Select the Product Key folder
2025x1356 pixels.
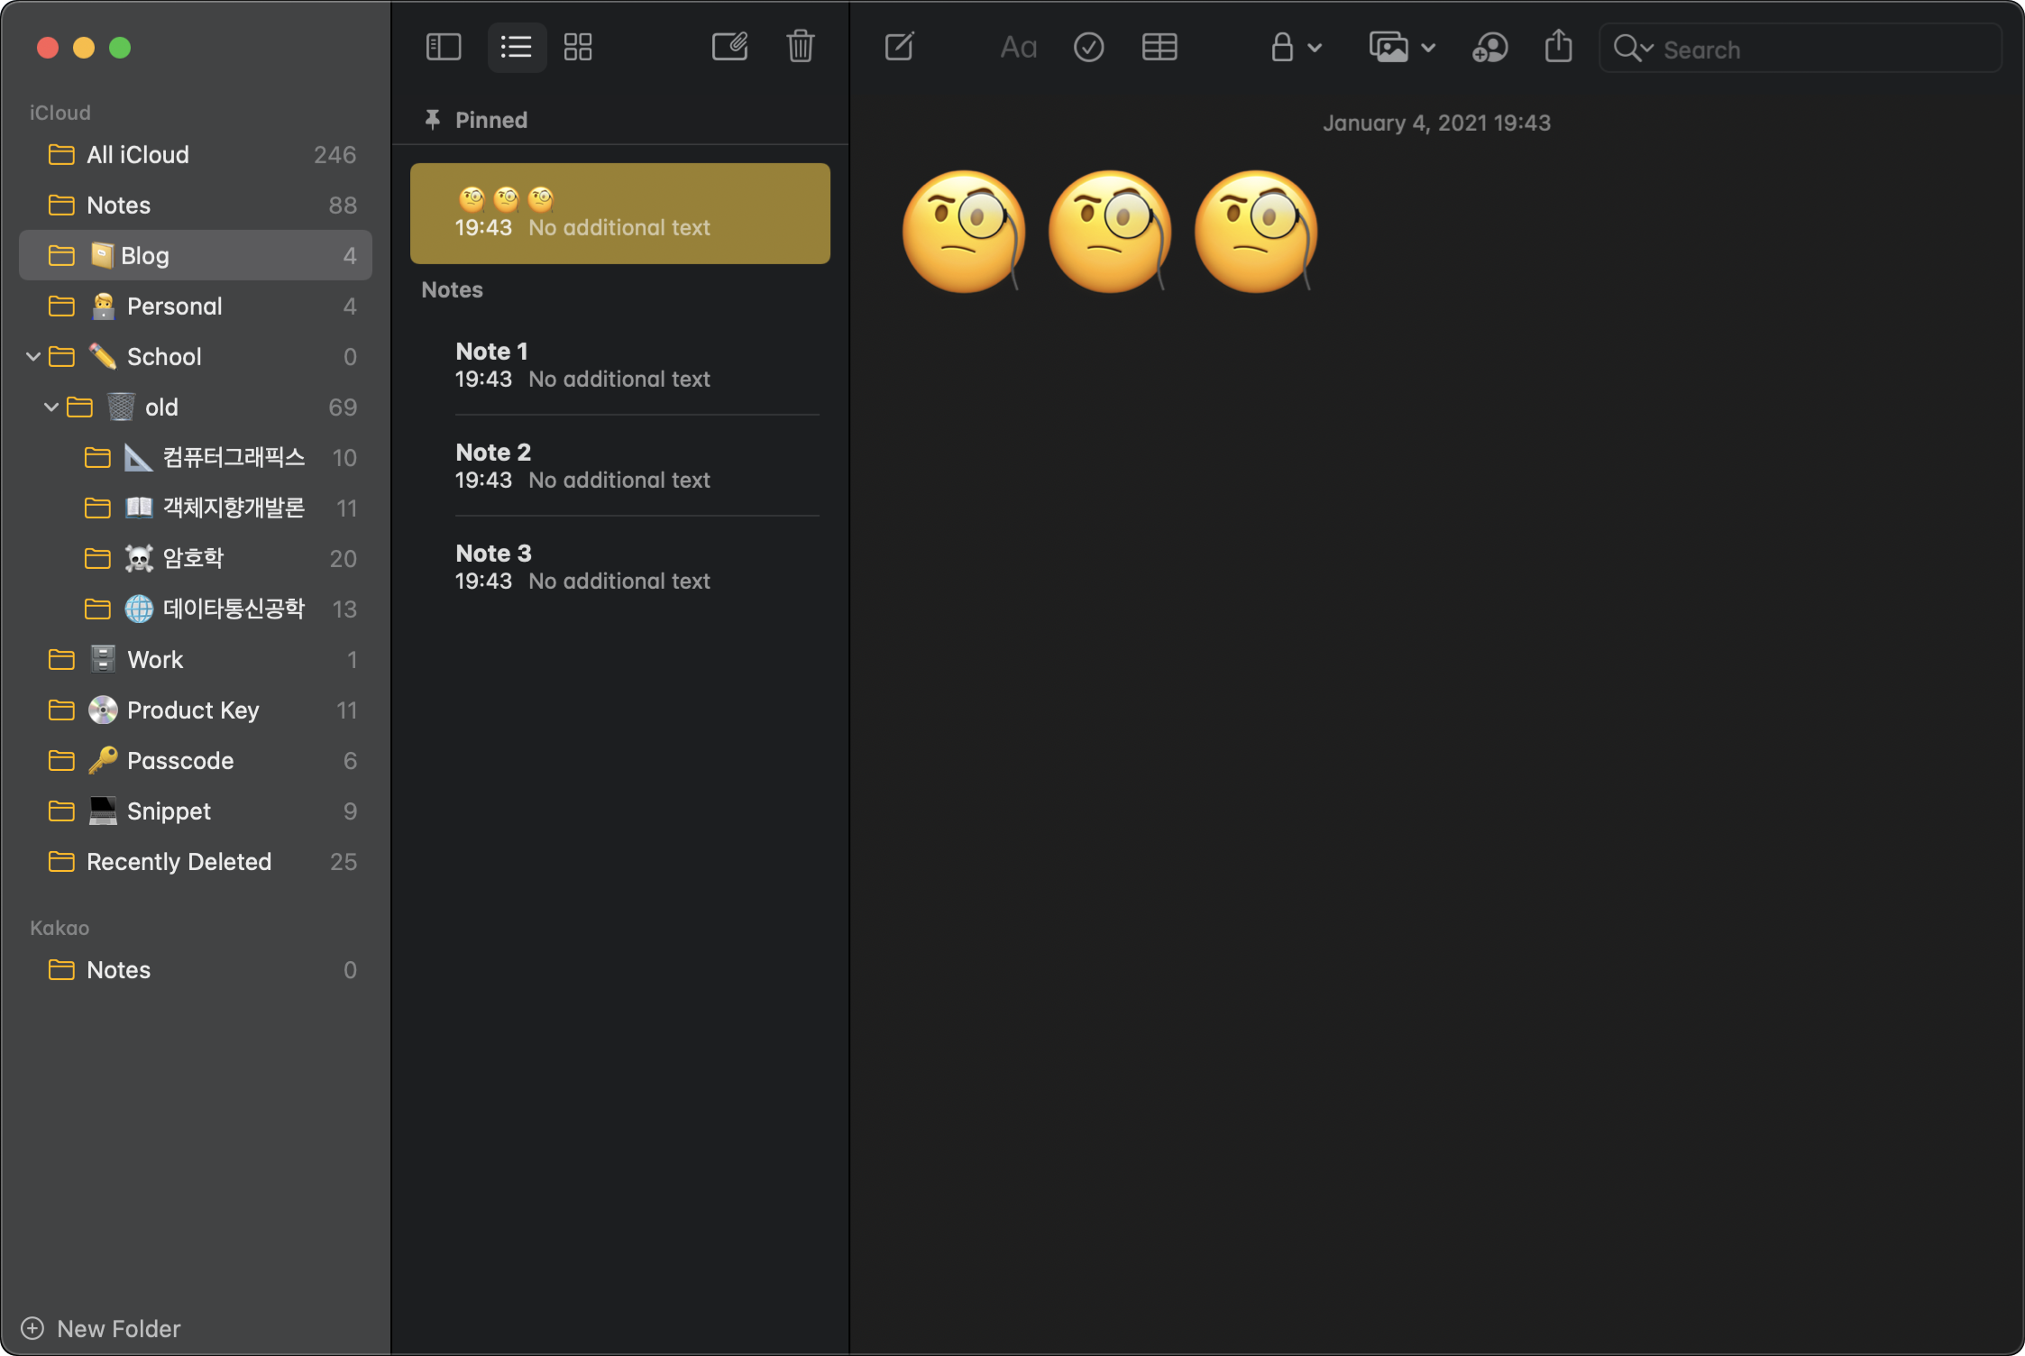(x=193, y=710)
